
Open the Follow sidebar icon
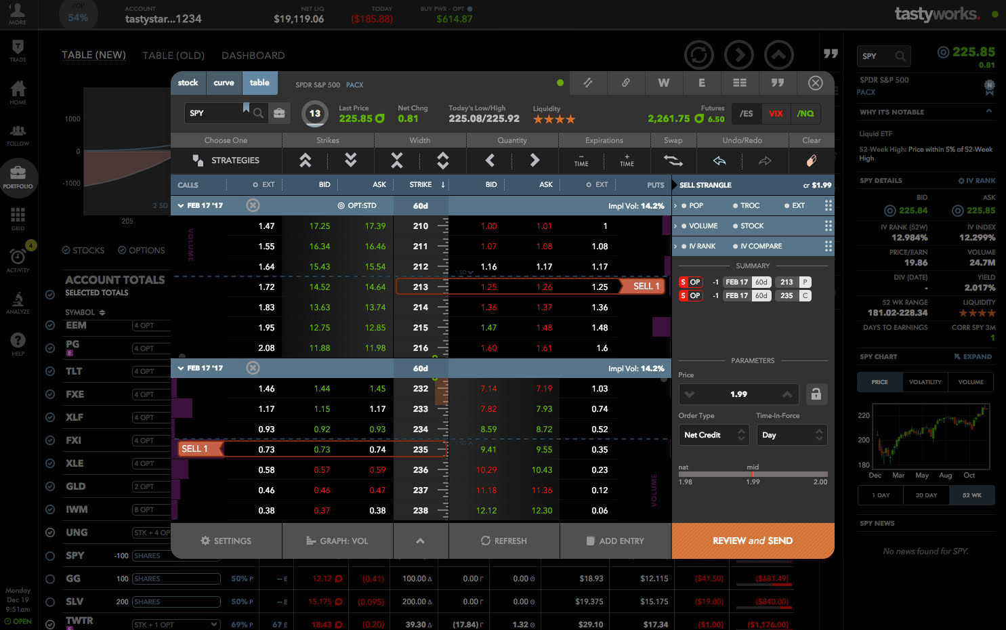pyautogui.click(x=18, y=135)
